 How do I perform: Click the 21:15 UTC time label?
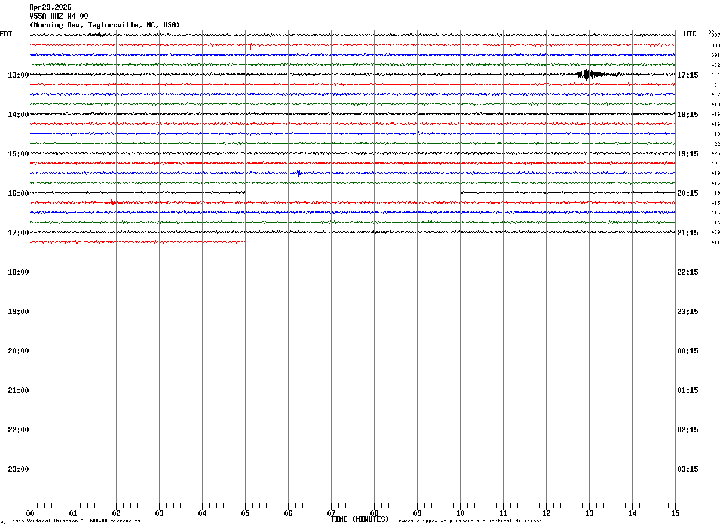click(x=688, y=233)
